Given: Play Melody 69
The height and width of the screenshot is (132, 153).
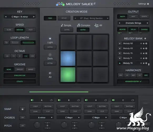Looking at the screenshot, I should (x=120, y=48).
